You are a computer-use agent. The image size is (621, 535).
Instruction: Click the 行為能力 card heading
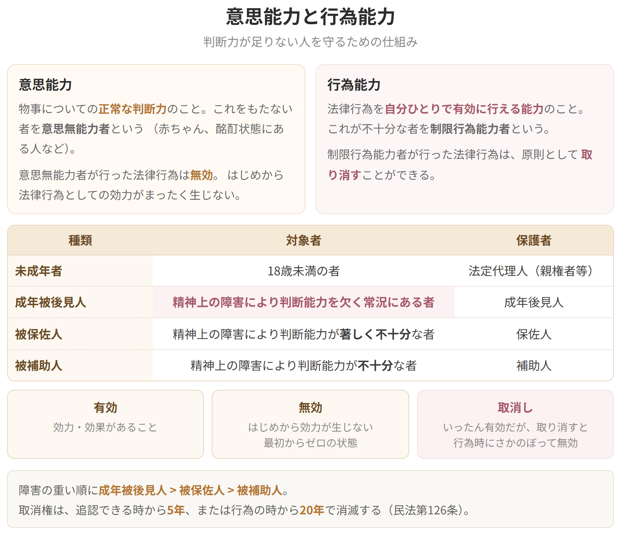click(x=354, y=85)
